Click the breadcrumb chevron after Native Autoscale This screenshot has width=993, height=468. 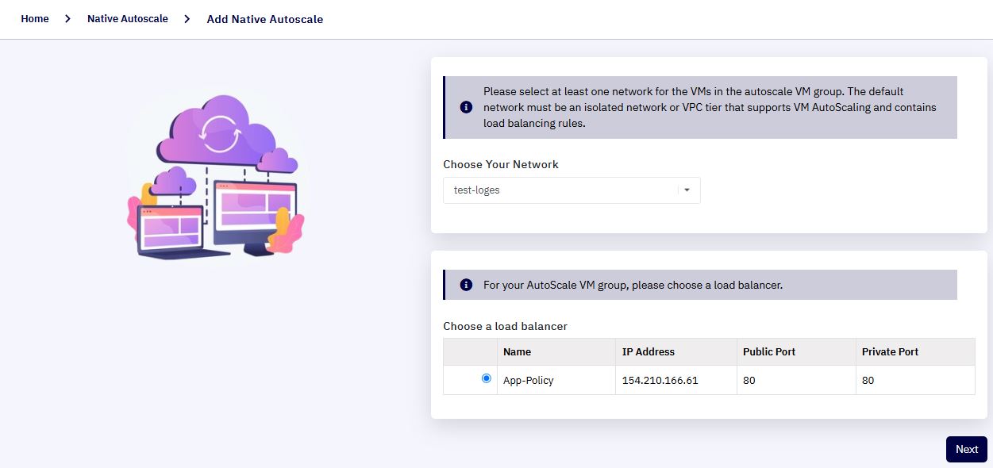187,18
